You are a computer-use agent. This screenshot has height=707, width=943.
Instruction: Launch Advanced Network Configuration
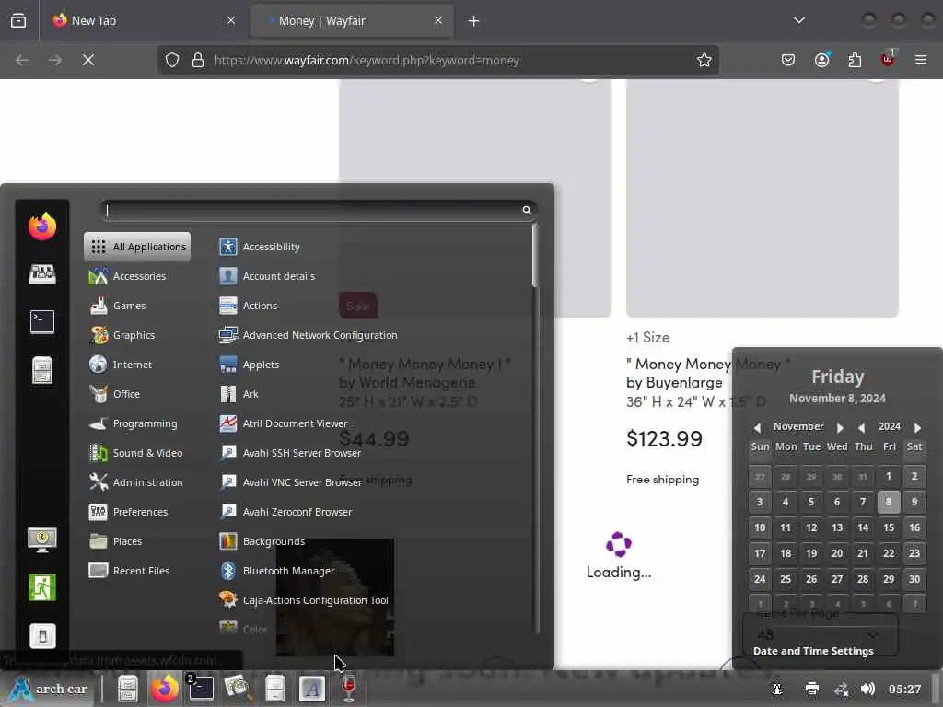pyautogui.click(x=373, y=335)
